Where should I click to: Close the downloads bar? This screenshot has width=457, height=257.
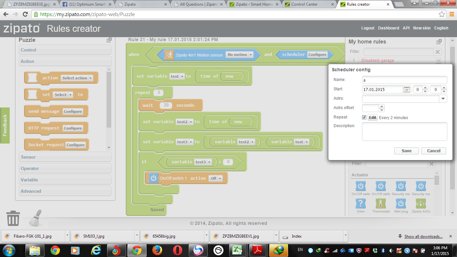451,236
